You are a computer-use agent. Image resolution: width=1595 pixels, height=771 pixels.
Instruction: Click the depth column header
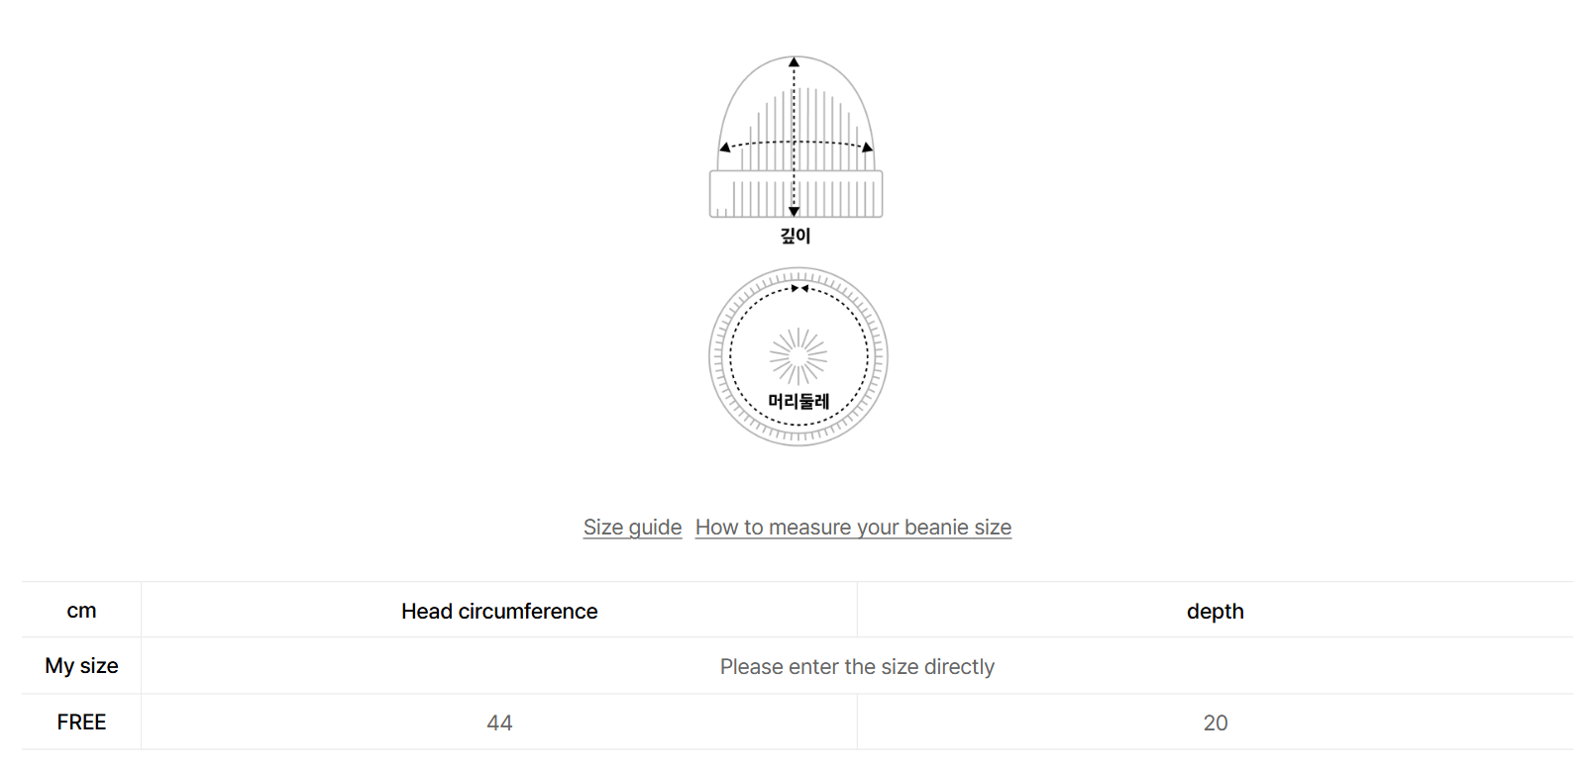1215,611
